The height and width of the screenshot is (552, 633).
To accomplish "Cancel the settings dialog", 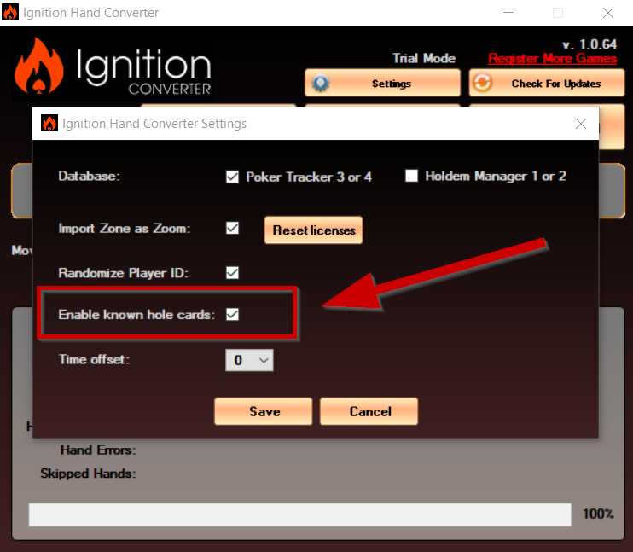I will pyautogui.click(x=369, y=411).
